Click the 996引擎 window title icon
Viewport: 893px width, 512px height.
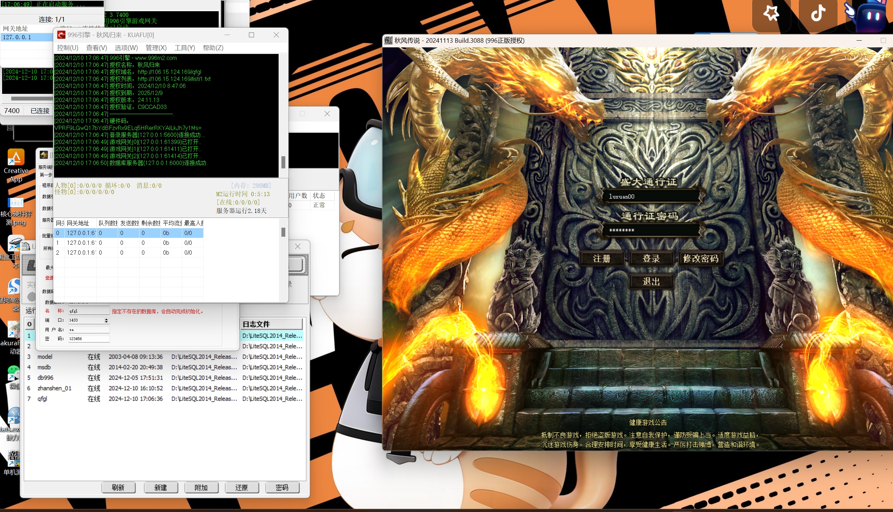61,35
